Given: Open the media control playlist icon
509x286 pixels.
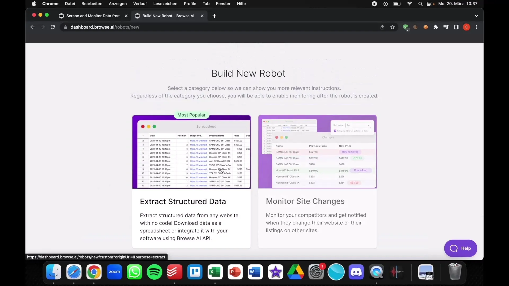Looking at the screenshot, I should pos(446,27).
